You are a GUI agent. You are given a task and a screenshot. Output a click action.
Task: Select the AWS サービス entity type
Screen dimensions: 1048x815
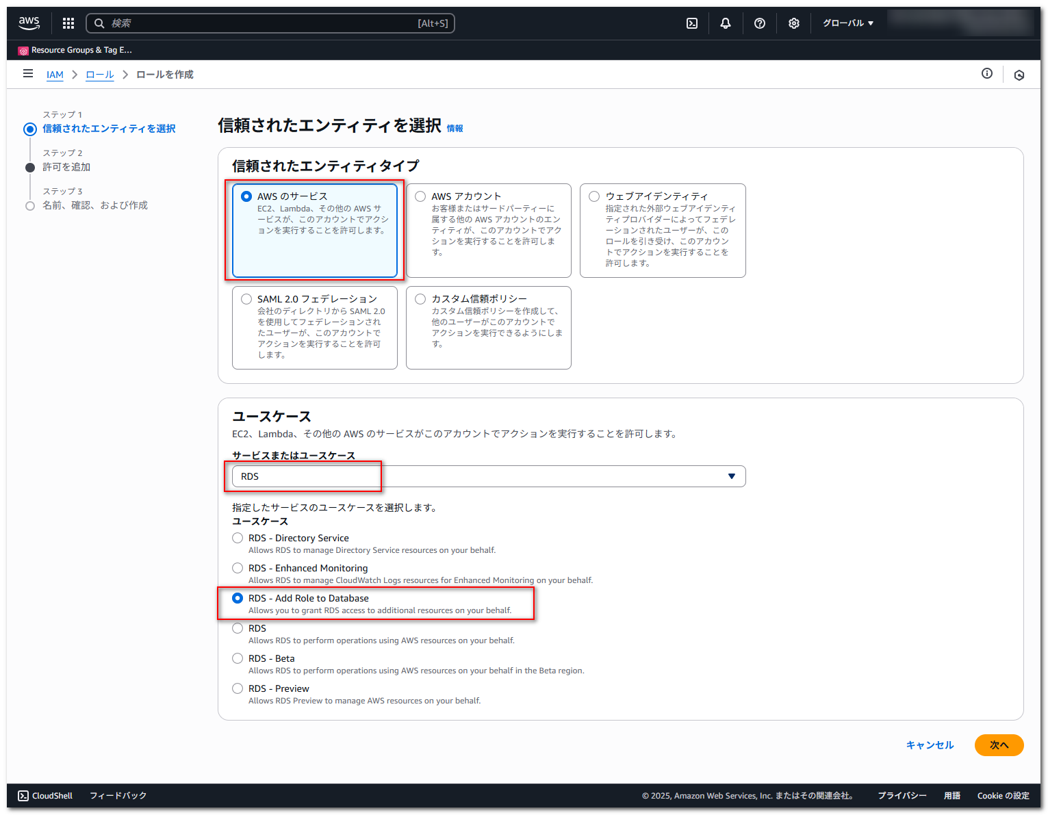(315, 230)
